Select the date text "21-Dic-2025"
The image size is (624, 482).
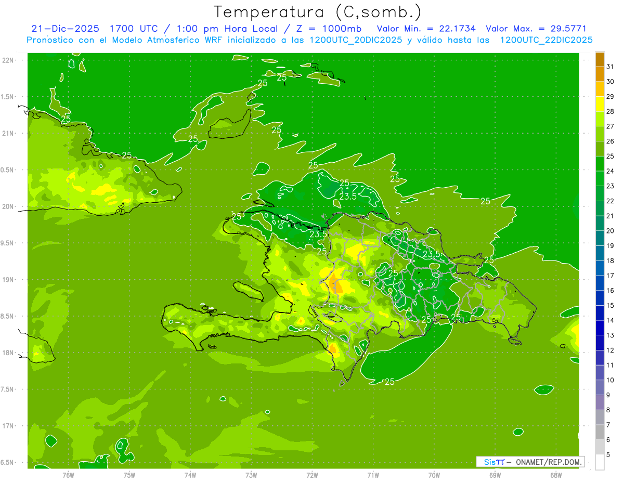click(x=65, y=29)
